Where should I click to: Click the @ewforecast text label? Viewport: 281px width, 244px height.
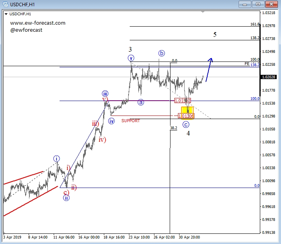[x=26, y=30]
